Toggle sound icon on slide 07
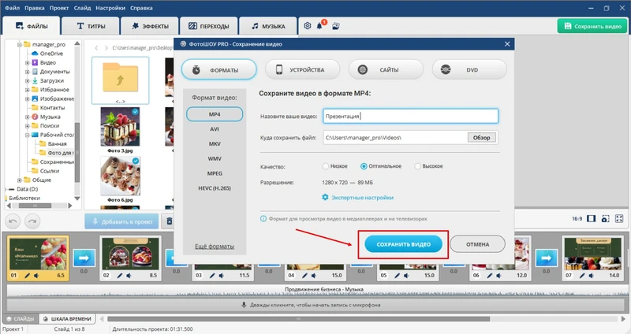This screenshot has width=631, height=334. point(591,276)
